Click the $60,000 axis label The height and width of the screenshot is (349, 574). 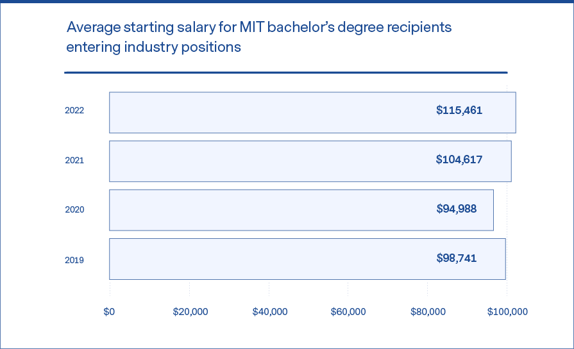click(x=348, y=312)
